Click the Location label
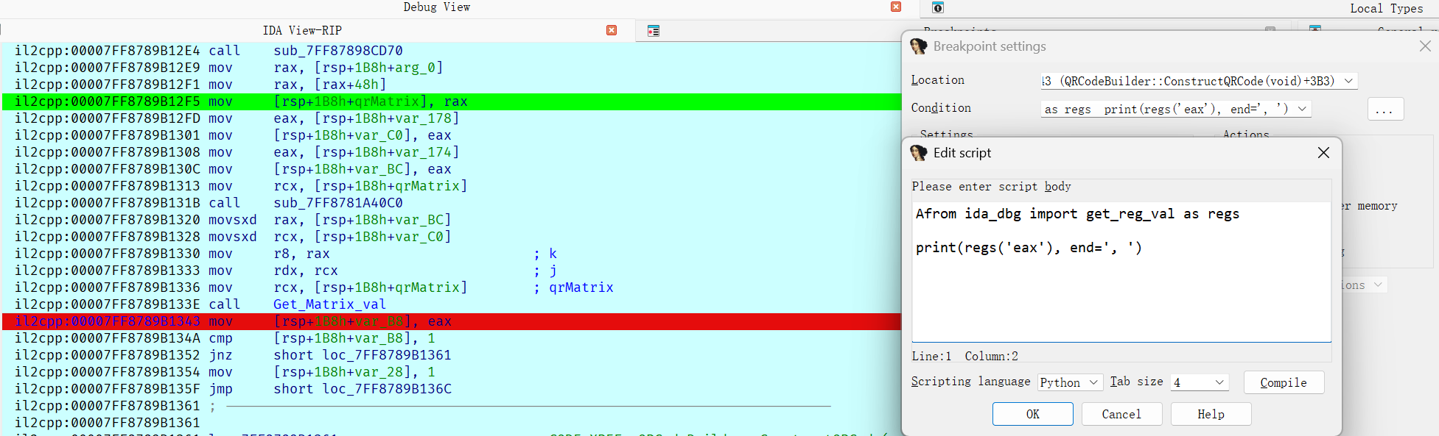Image resolution: width=1439 pixels, height=436 pixels. (x=937, y=80)
